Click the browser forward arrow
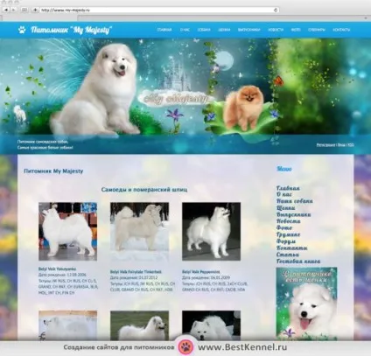This screenshot has width=371, height=356. (13, 10)
